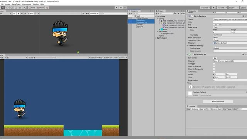Open the Layers dropdown

tap(233, 8)
